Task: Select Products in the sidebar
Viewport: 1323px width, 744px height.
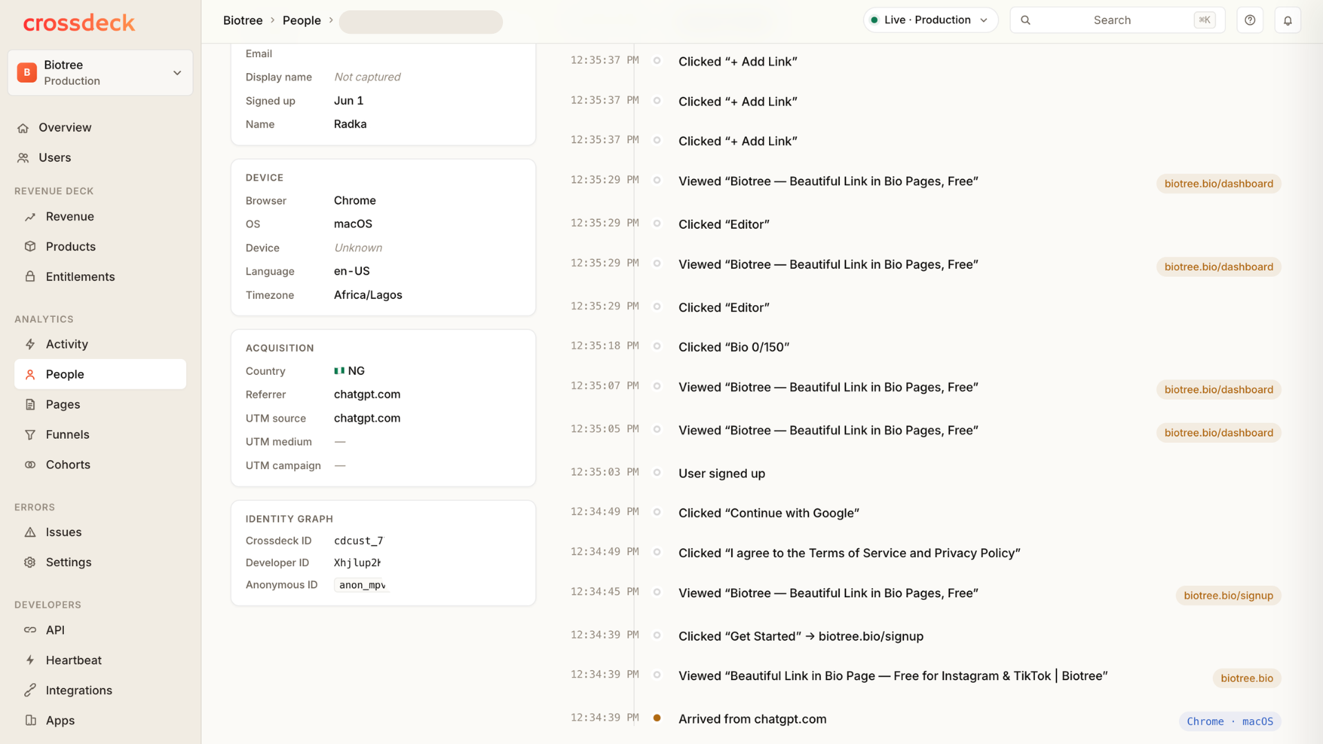Action: (101, 247)
